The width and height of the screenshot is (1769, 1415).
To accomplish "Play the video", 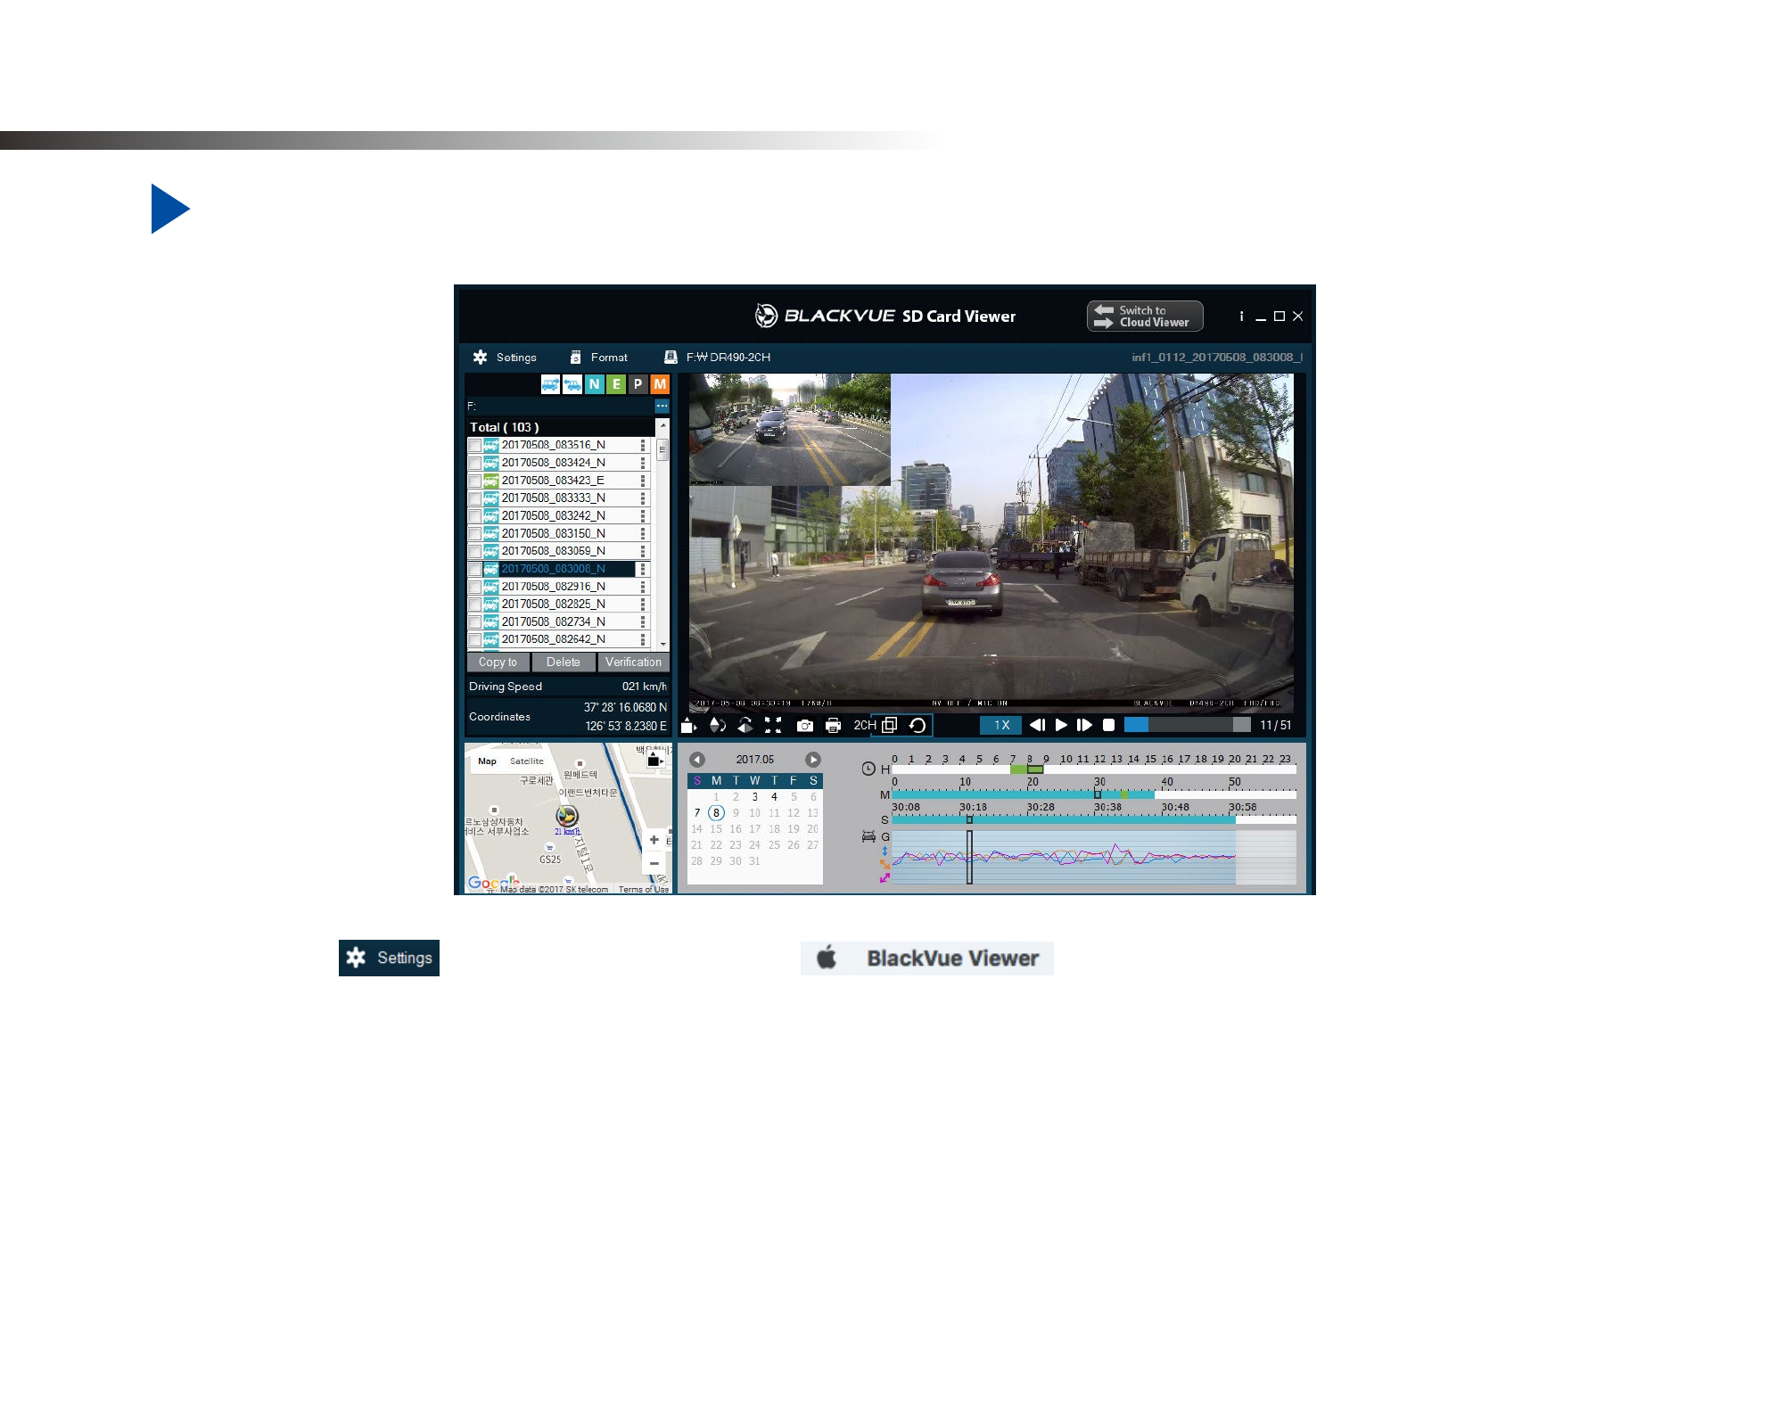I will click(x=1061, y=726).
